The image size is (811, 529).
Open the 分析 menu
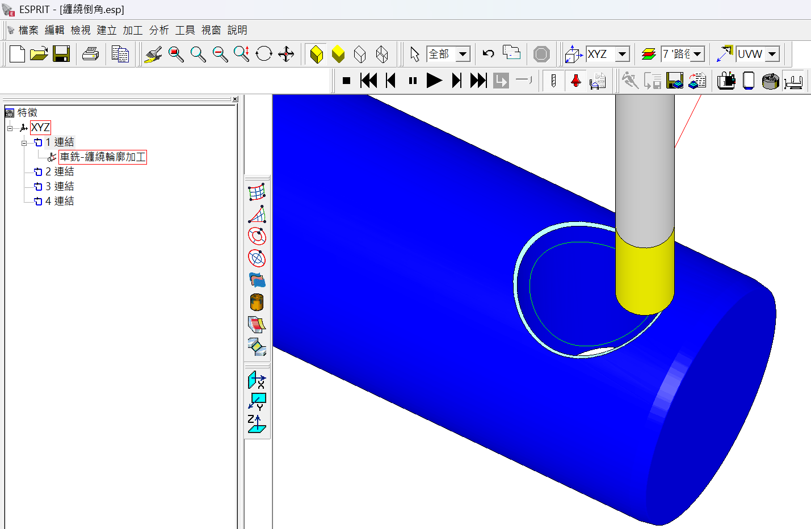tap(159, 30)
